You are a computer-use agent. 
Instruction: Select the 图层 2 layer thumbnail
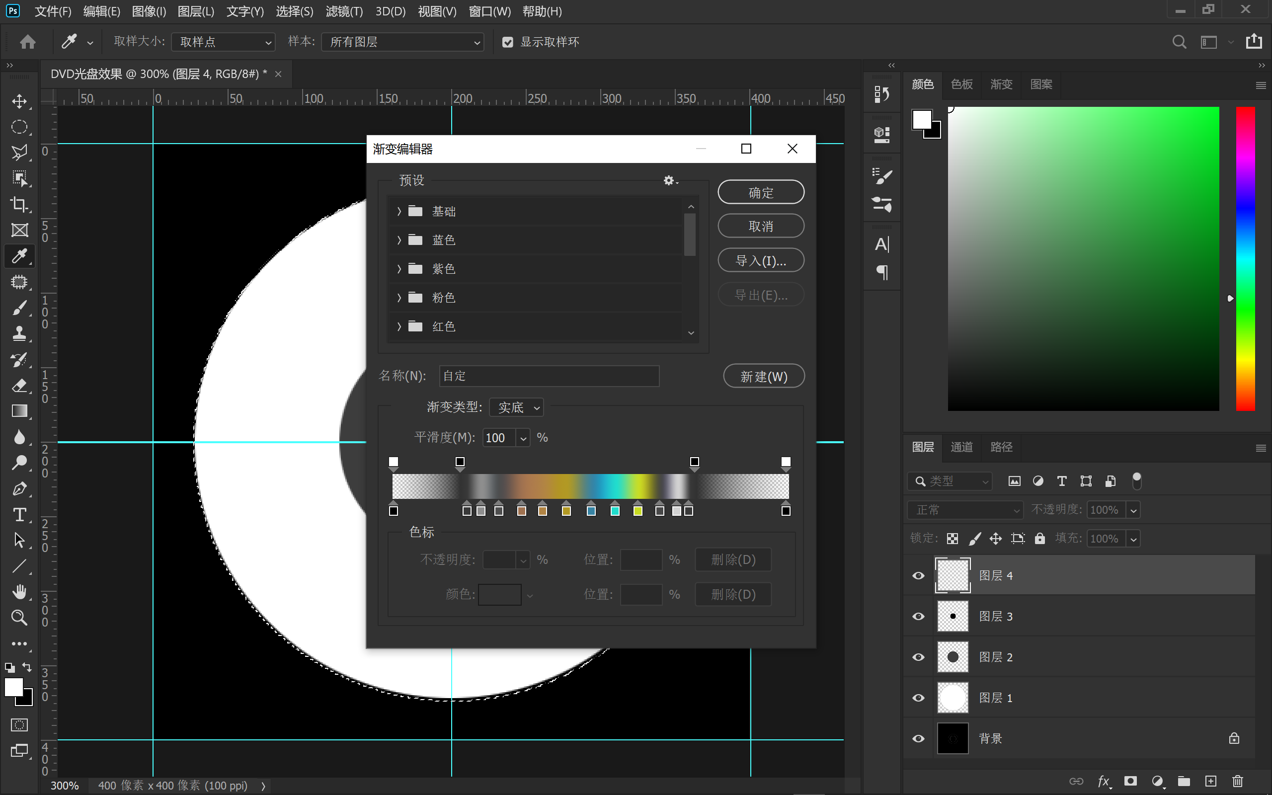pos(953,657)
